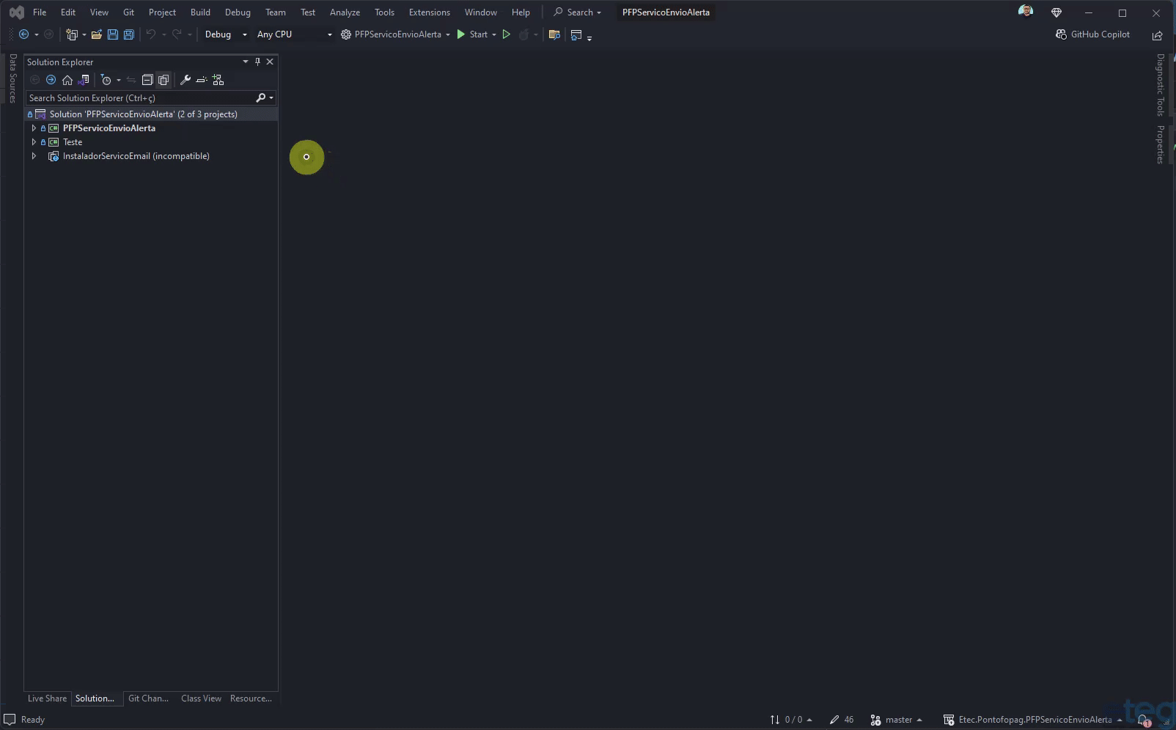Expand the InstaladorServicoEmail project node
1176x730 pixels.
pyautogui.click(x=34, y=156)
